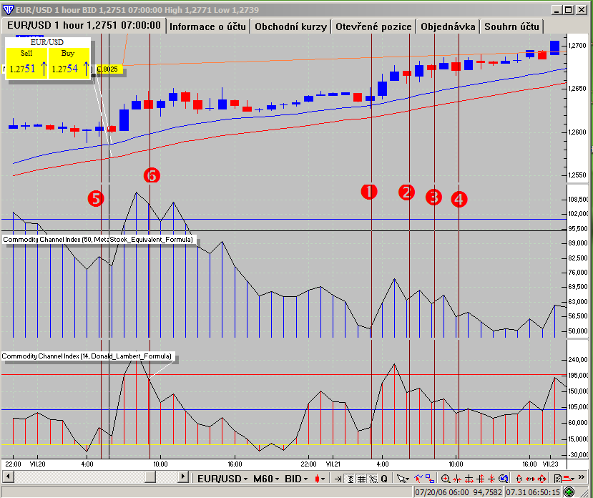Select the arrow pointer tool
The image size is (593, 498).
(x=401, y=479)
